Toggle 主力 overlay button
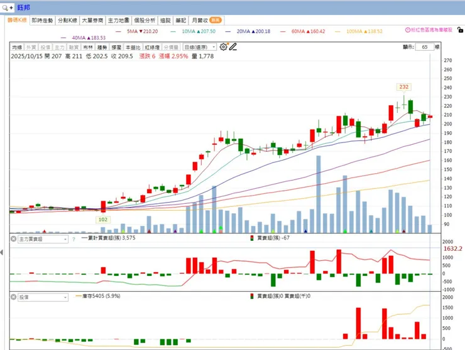The image size is (465, 350). [59, 48]
